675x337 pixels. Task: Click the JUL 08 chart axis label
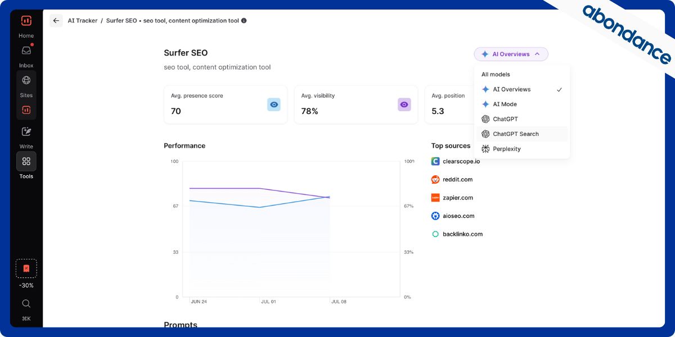339,302
